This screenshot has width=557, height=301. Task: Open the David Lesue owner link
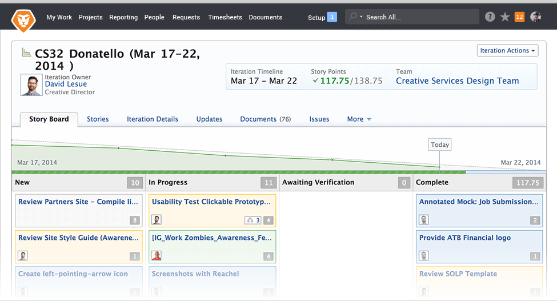[66, 84]
